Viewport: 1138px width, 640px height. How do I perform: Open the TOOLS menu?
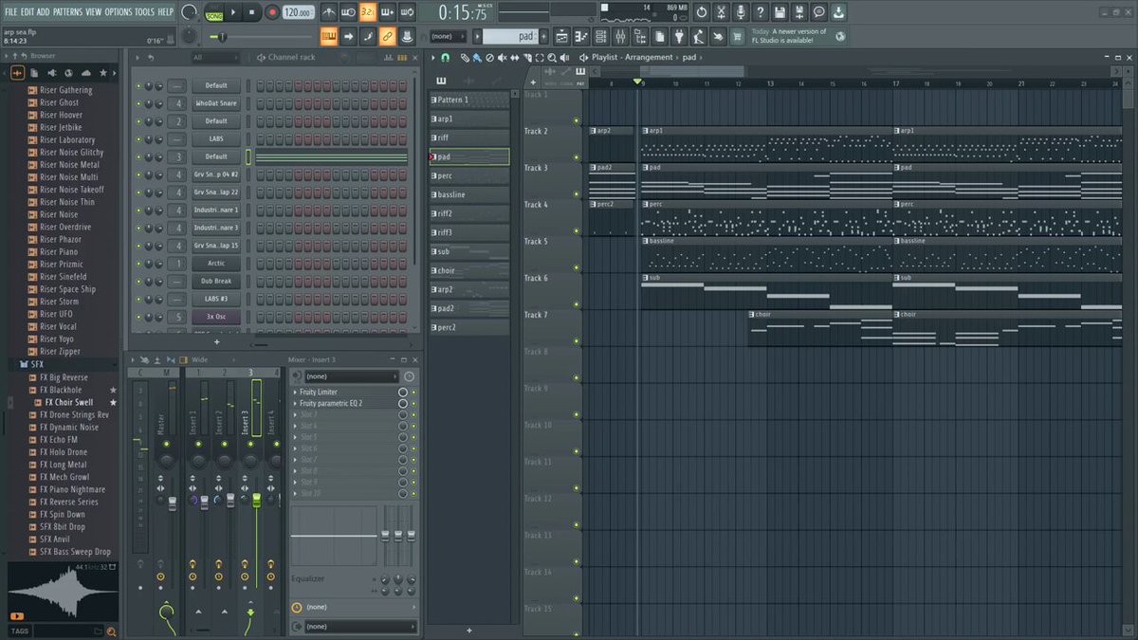144,12
